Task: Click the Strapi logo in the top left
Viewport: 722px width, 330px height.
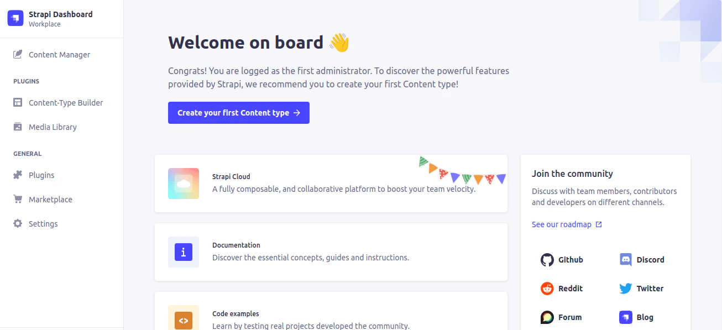Action: tap(15, 18)
